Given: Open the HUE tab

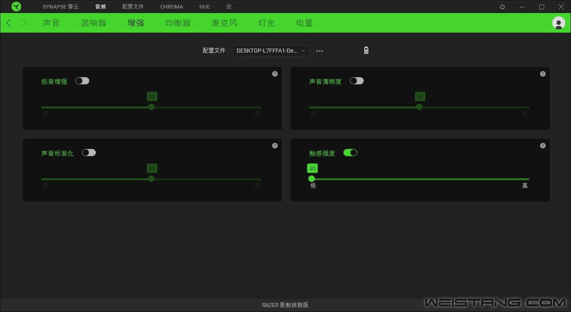Looking at the screenshot, I should tap(205, 7).
